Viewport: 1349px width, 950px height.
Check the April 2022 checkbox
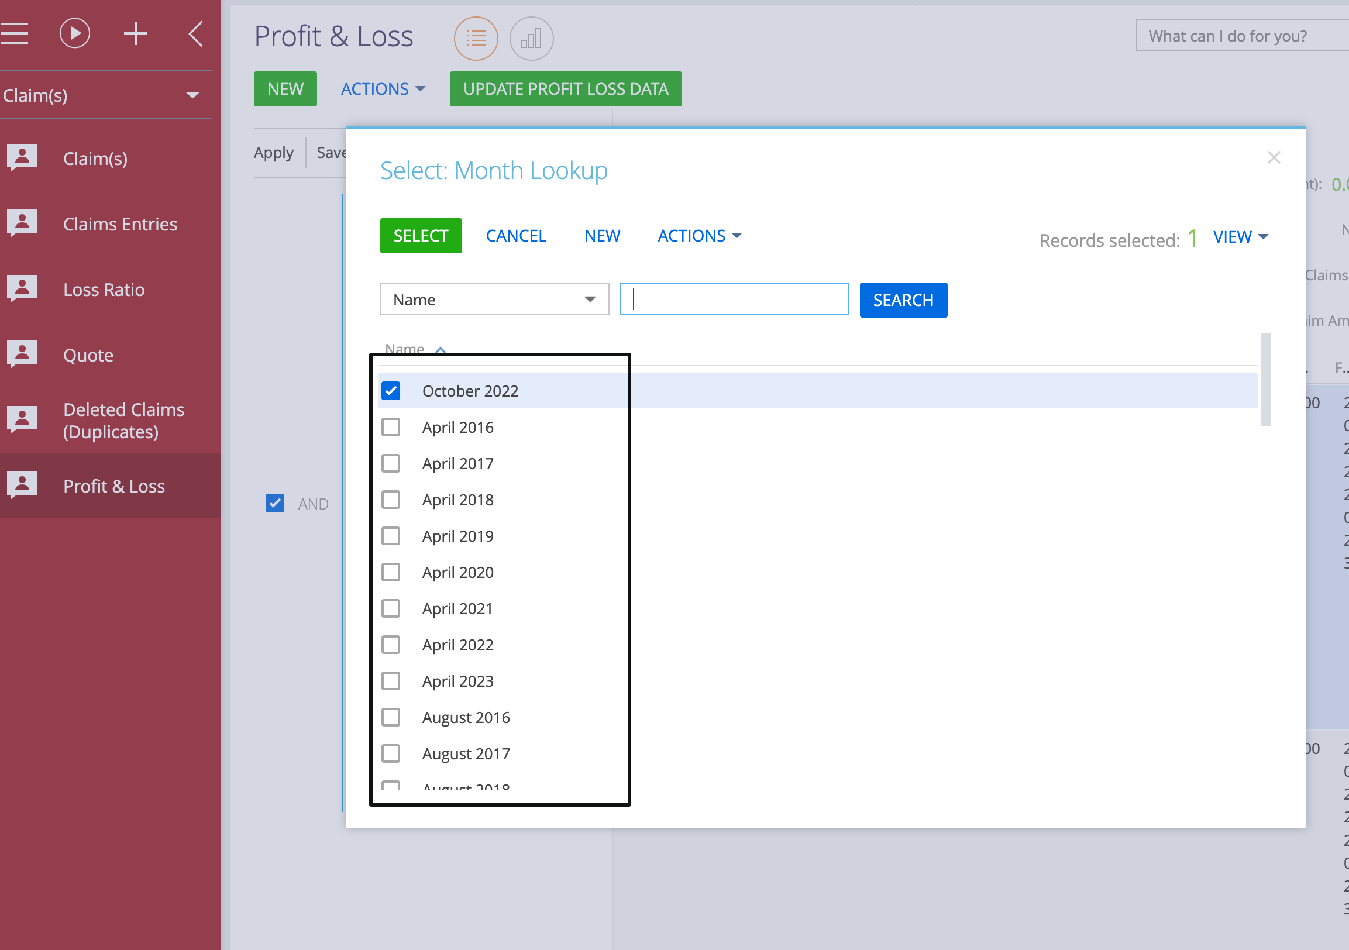tap(391, 645)
